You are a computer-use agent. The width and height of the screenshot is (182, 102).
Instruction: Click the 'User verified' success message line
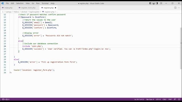tap(66, 49)
